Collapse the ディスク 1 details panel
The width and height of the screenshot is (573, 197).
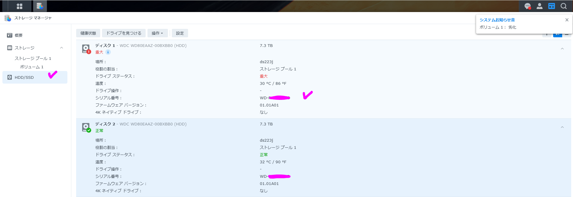tap(562, 49)
